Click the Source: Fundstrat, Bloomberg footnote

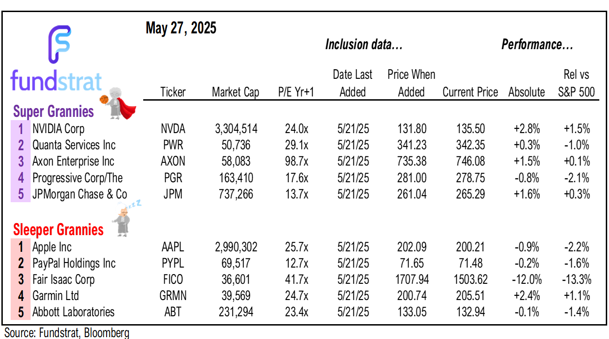tap(67, 333)
